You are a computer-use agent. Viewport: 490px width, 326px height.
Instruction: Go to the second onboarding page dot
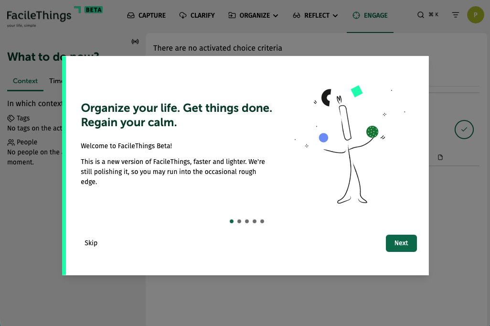(239, 221)
